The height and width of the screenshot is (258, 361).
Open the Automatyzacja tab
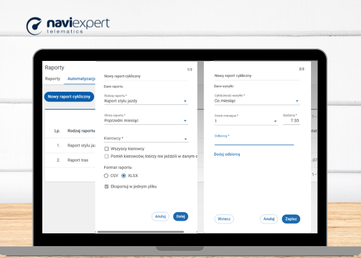[81, 79]
